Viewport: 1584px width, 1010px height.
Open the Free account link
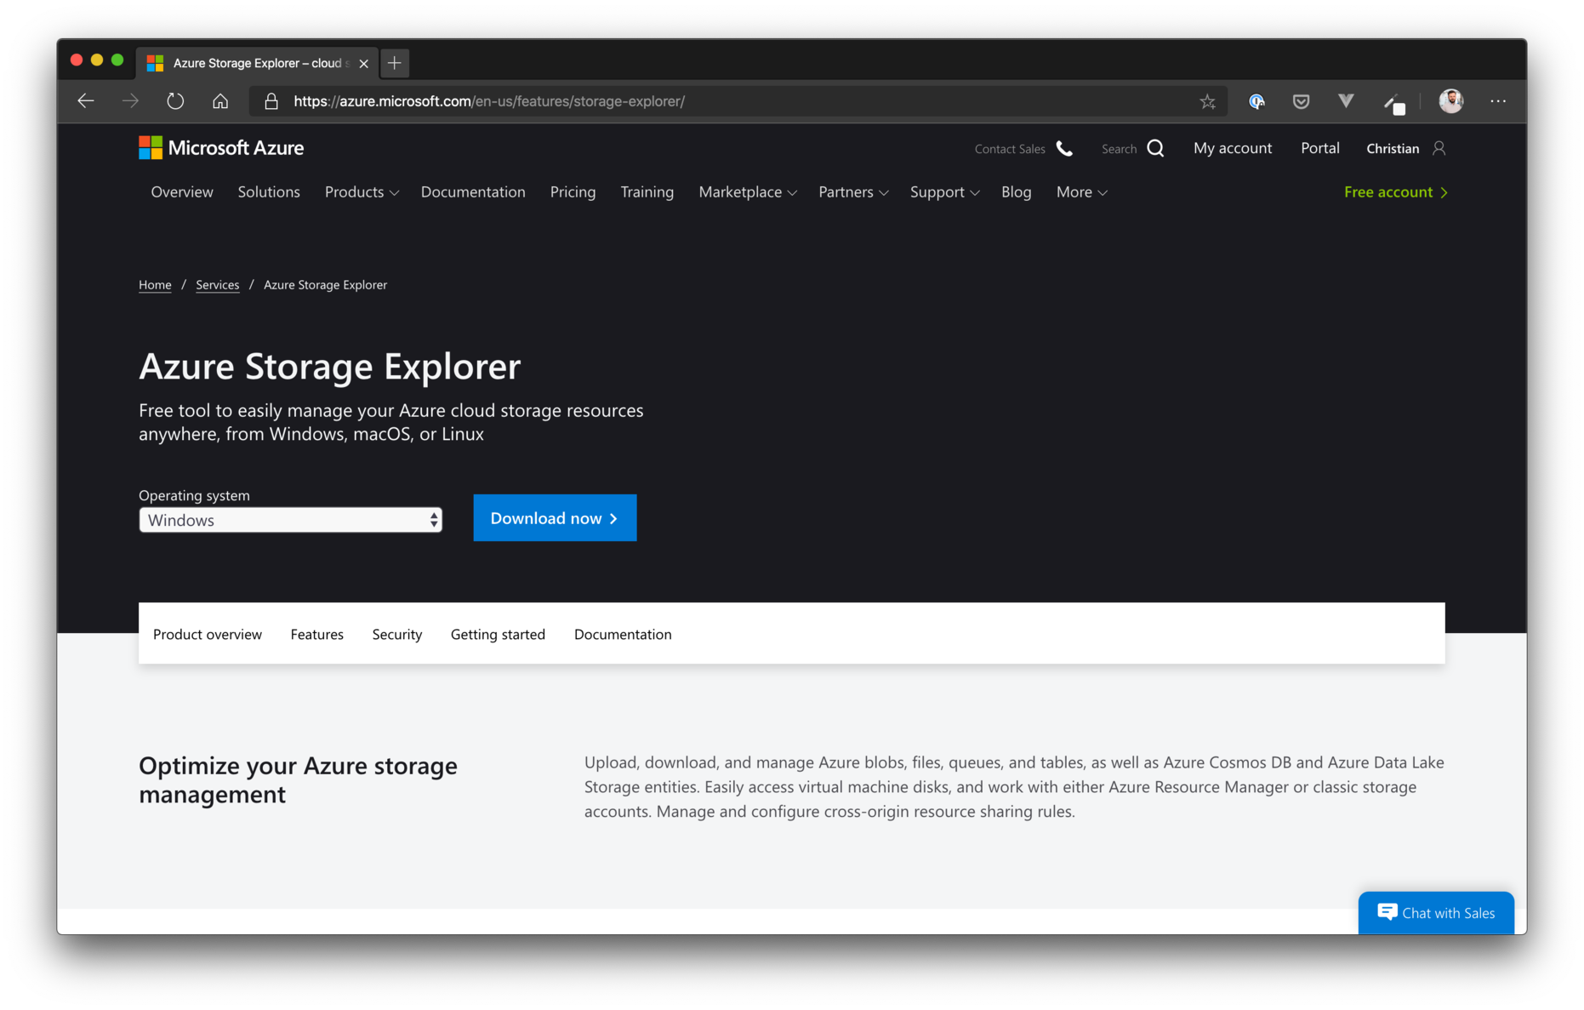tap(1395, 192)
